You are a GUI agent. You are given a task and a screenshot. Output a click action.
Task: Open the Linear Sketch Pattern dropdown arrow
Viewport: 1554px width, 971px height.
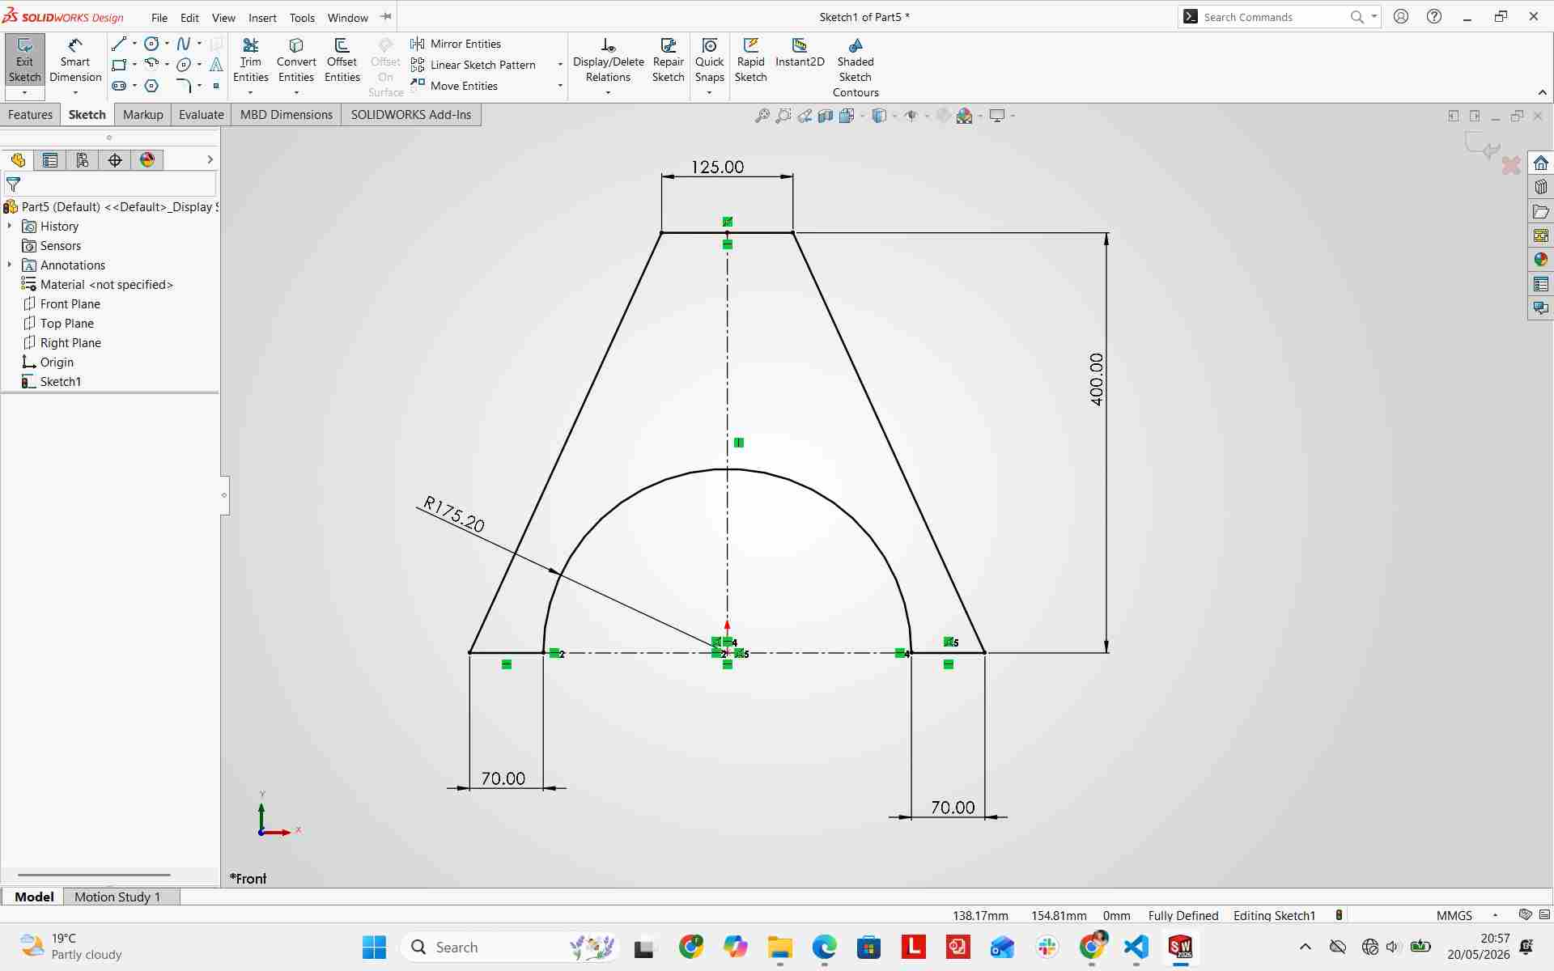560,65
